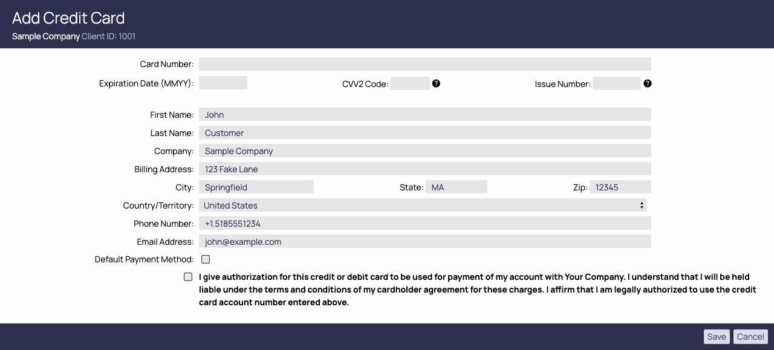The image size is (774, 350).
Task: Click the Cancel button
Action: [750, 337]
